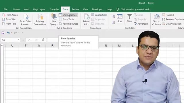Click the greyed Properties button

coord(98,19)
